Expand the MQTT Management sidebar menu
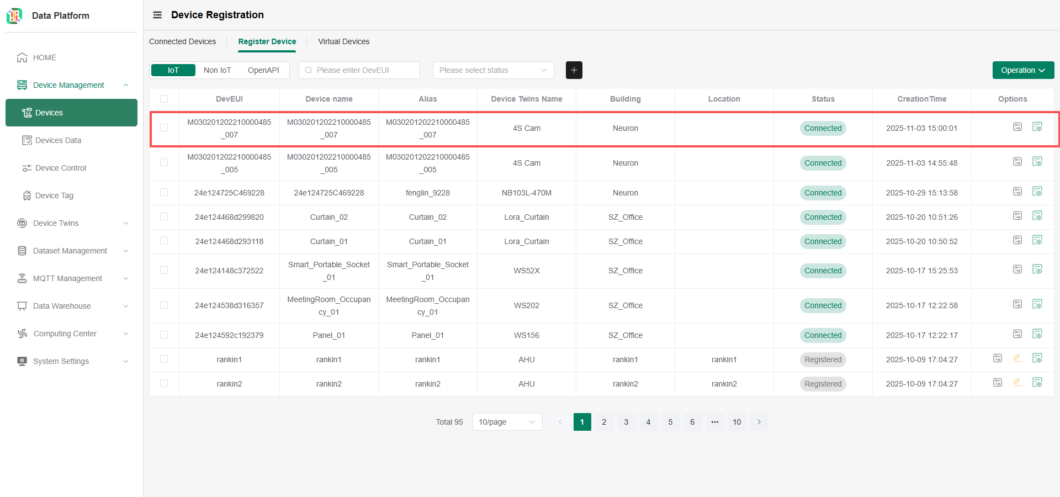 [x=71, y=278]
